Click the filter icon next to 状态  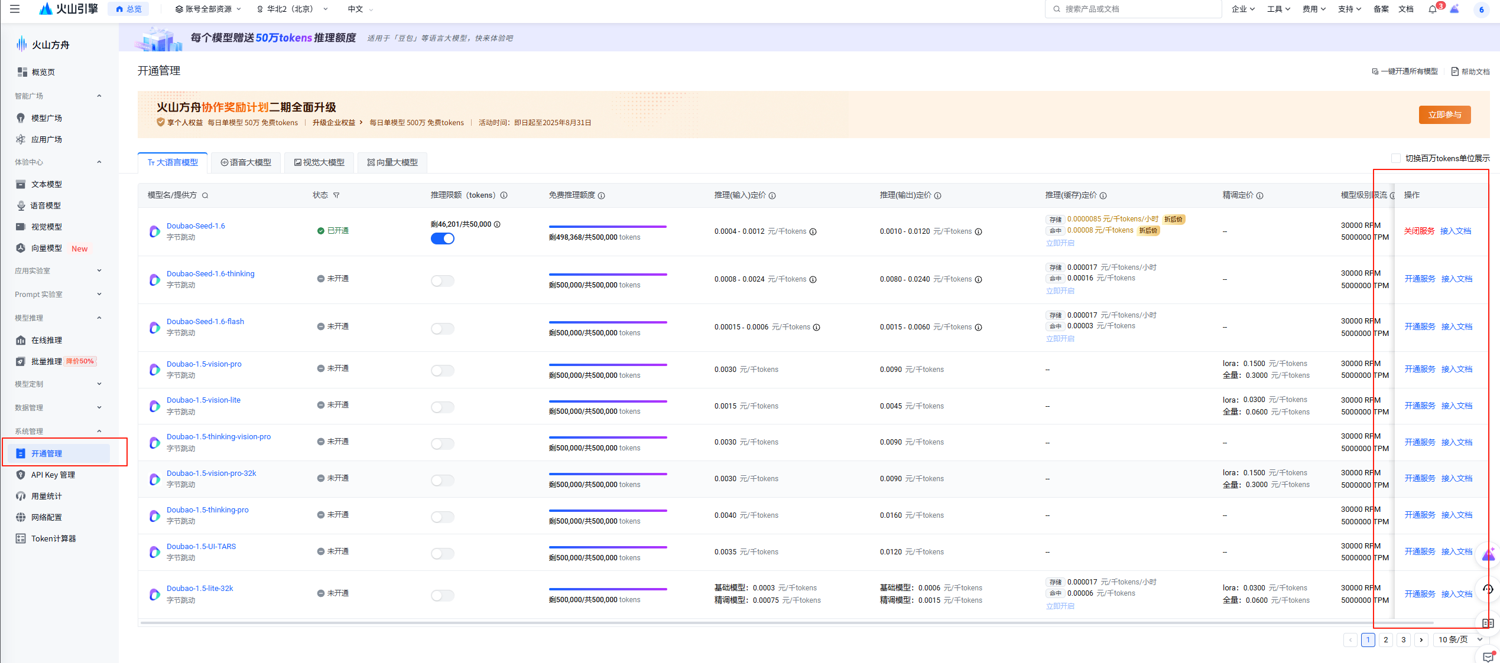coord(336,195)
